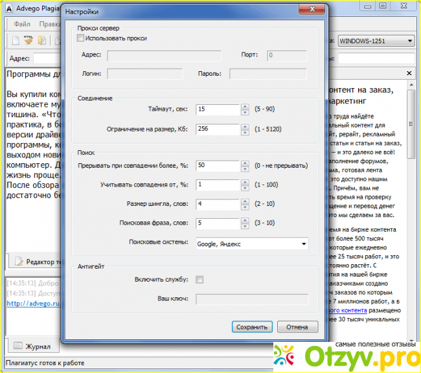The image size is (421, 373).
Task: Click the HTML toolbar icon
Action: pos(28,41)
